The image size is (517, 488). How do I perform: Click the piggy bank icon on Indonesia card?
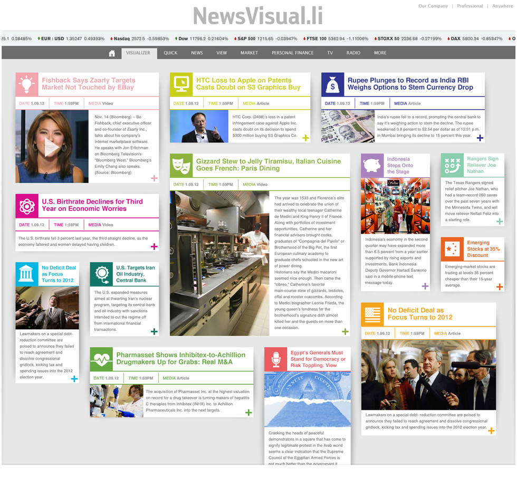[x=372, y=165]
